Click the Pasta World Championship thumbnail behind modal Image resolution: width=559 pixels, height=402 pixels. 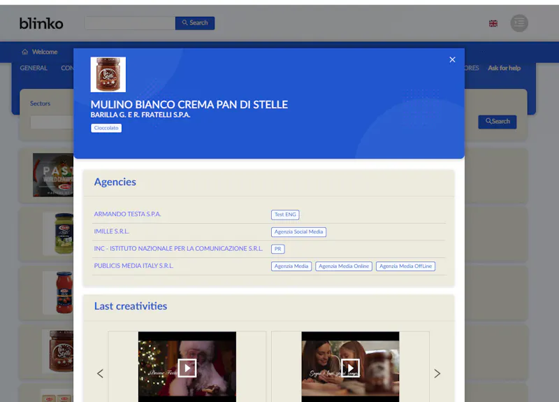coord(53,175)
